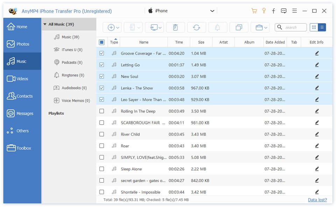Click inside the search field
Image resolution: width=336 pixels, height=207 pixels.
(294, 27)
